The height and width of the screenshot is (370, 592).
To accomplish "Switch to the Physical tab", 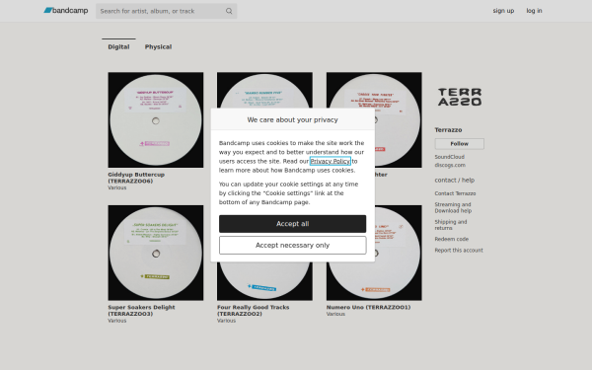I will [158, 46].
